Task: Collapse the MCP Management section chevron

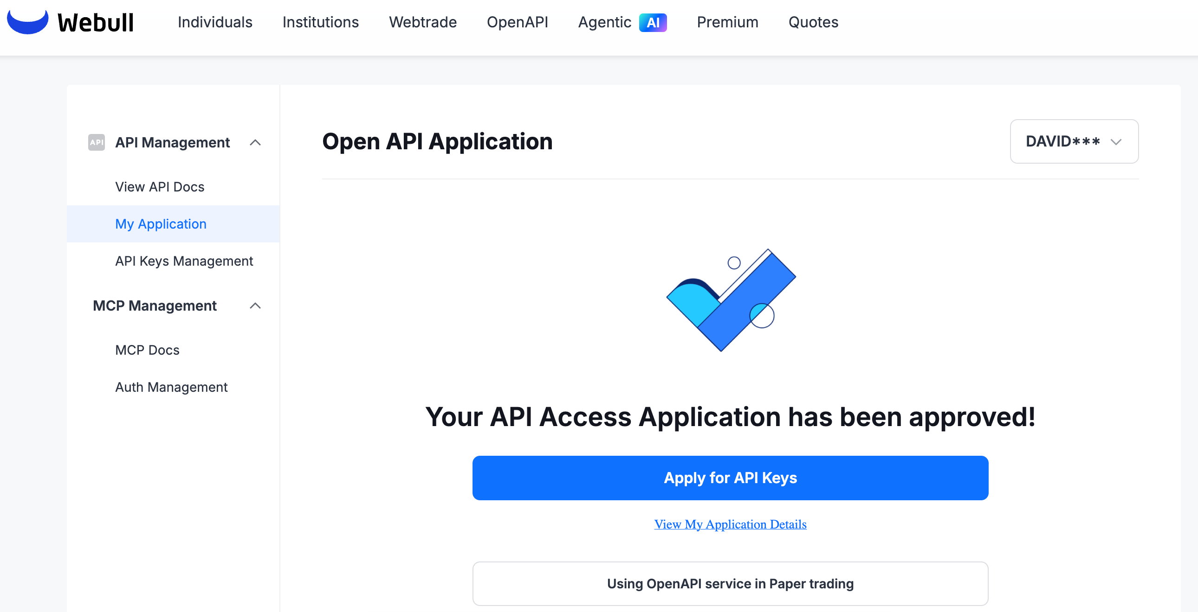Action: coord(255,305)
